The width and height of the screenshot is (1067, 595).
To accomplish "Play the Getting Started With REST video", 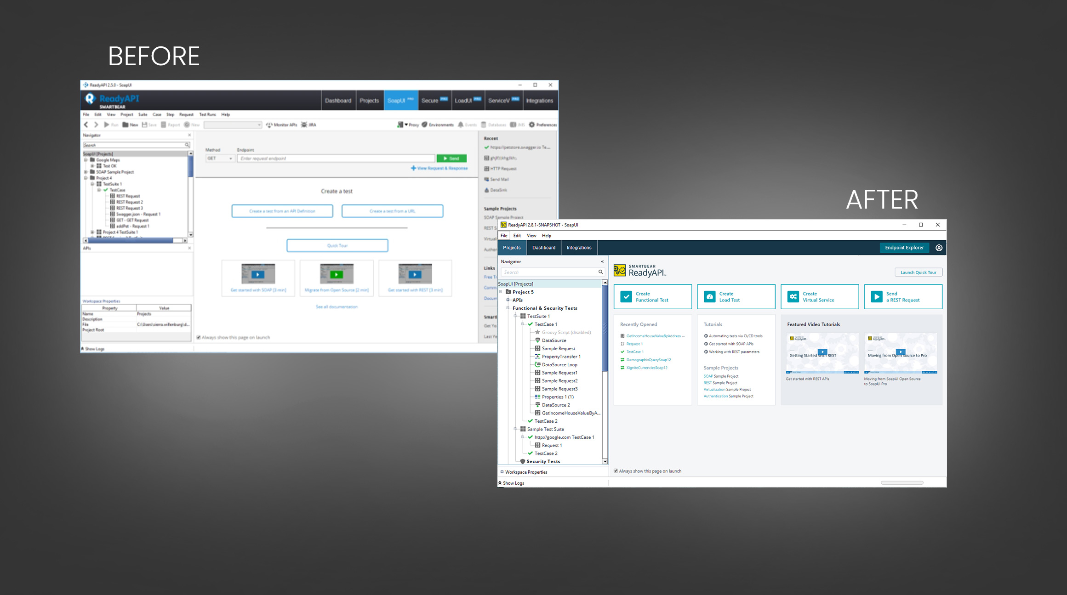I will point(822,352).
